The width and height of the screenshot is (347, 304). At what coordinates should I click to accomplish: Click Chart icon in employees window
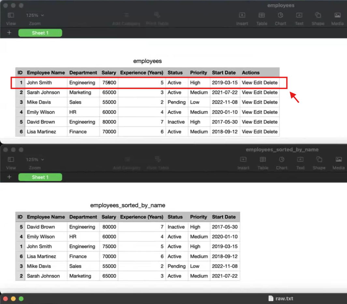tap(281, 15)
